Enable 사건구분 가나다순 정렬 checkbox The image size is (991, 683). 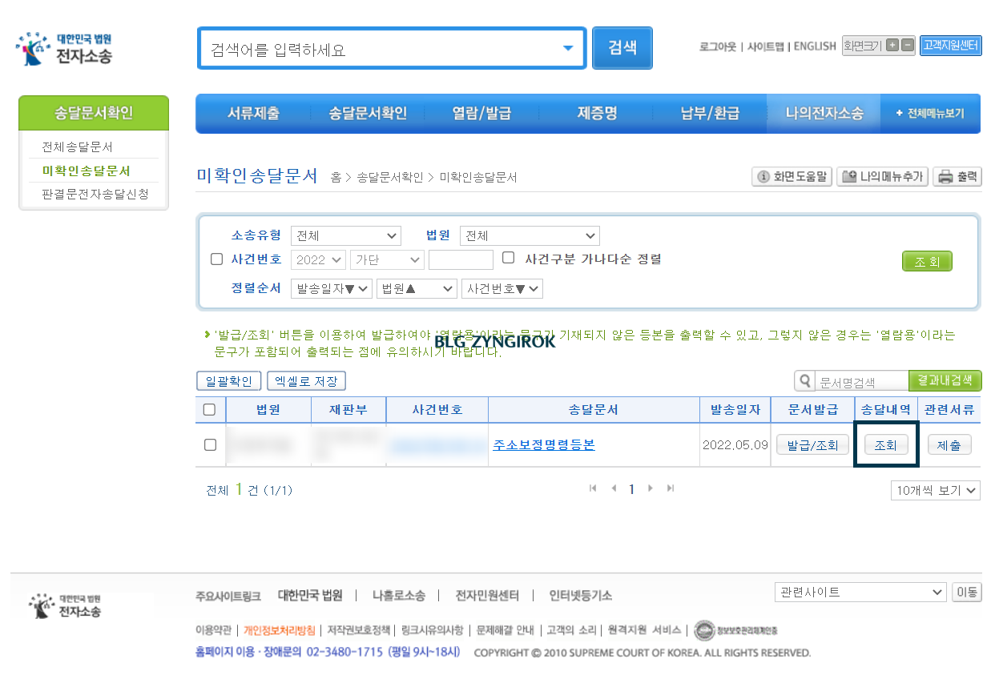(508, 256)
